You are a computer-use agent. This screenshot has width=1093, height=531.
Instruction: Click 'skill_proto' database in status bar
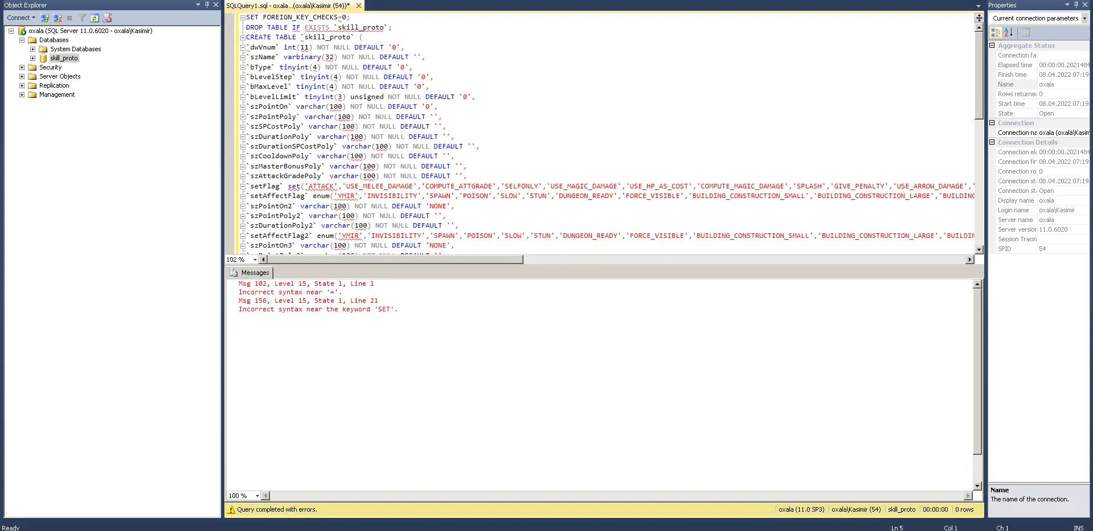pyautogui.click(x=902, y=510)
